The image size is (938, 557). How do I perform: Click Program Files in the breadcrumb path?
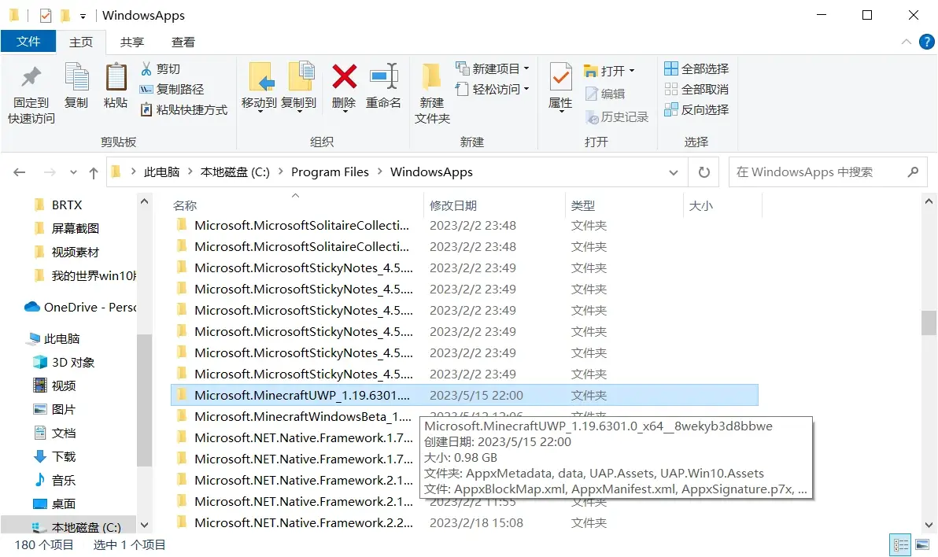(x=331, y=172)
